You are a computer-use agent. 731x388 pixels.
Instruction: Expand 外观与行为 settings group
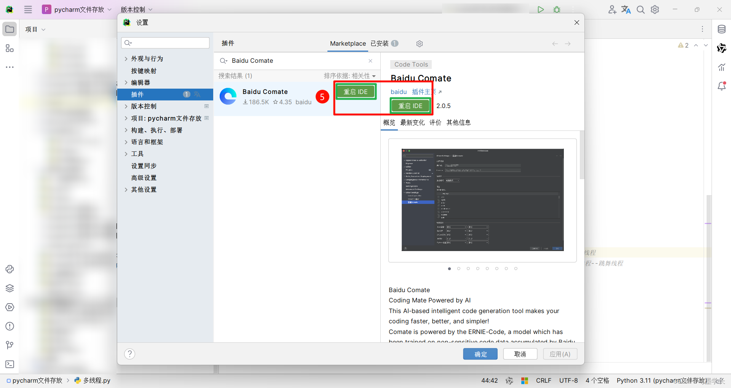[x=126, y=59]
